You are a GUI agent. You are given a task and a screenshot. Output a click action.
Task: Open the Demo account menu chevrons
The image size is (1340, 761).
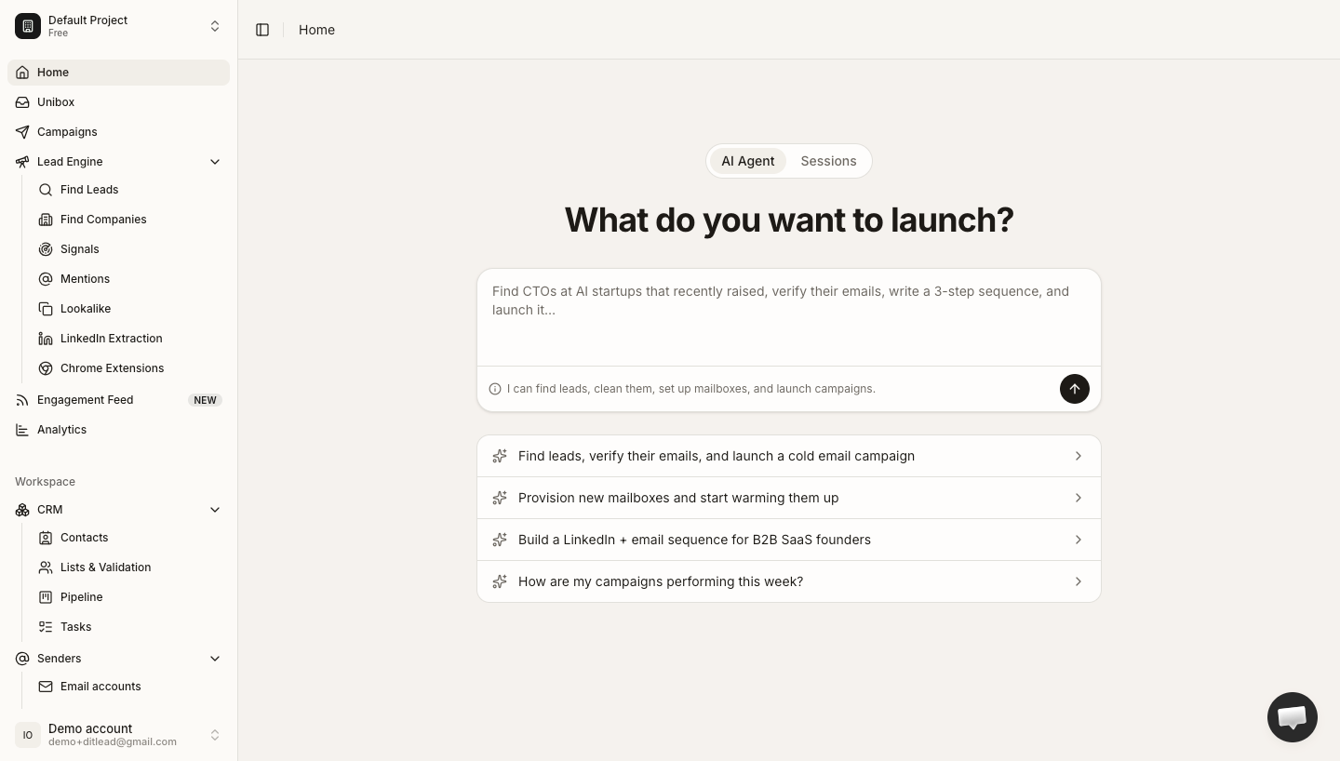tap(215, 735)
